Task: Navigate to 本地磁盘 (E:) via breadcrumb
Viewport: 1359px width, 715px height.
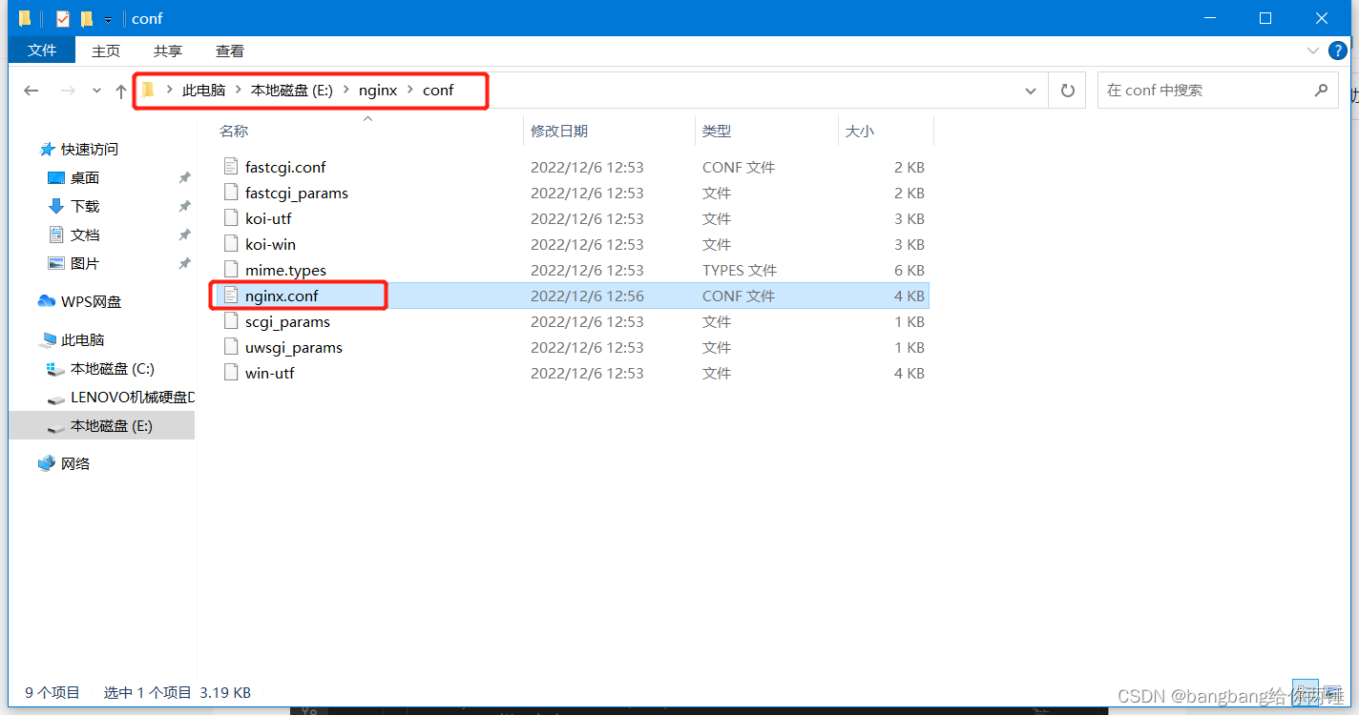Action: (x=291, y=90)
